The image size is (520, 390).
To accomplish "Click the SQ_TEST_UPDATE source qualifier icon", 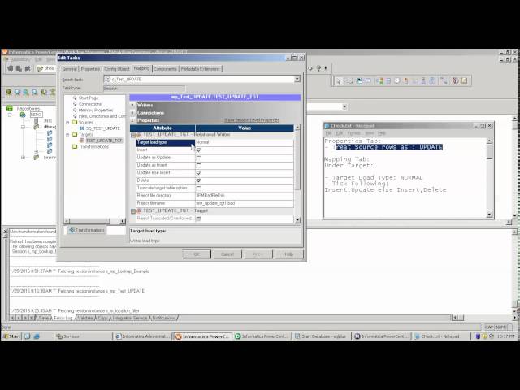I will pos(82,128).
